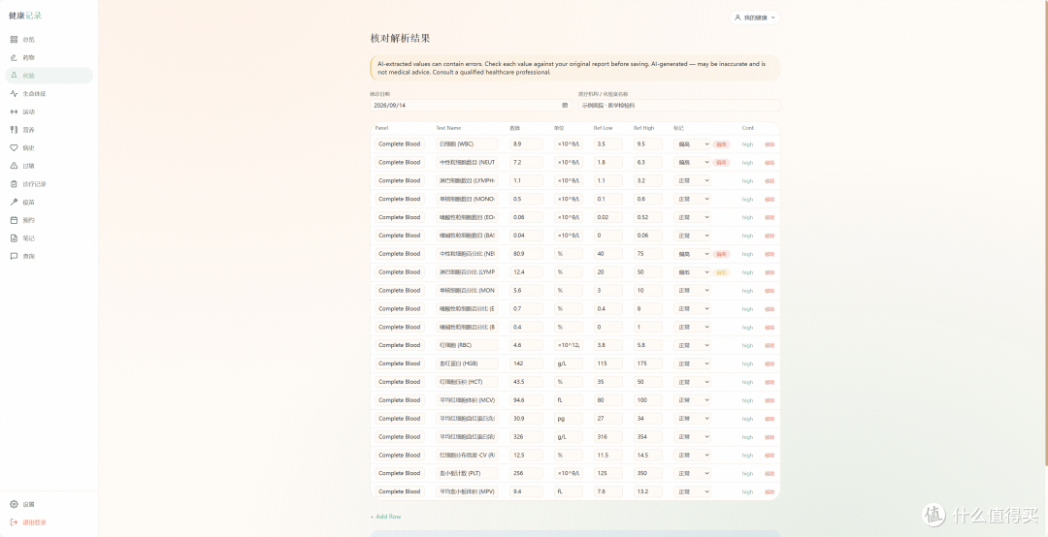Edit the unit field ×10^12 for RBC
Screen dimensions: 1048x537
coord(568,345)
